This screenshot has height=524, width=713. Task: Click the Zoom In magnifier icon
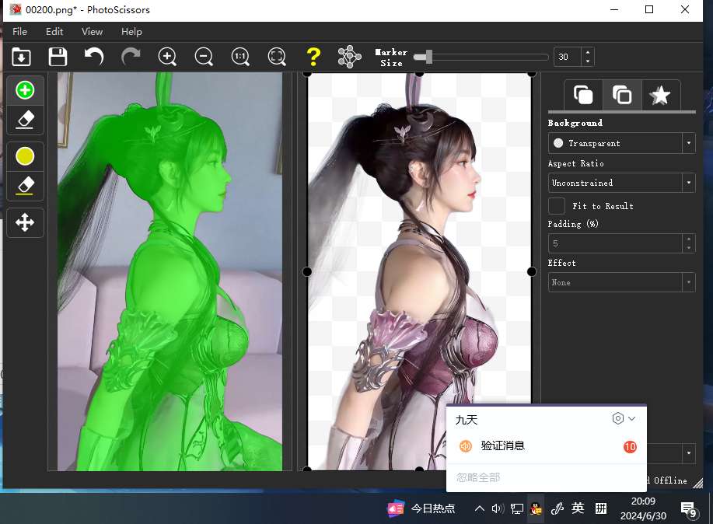167,57
